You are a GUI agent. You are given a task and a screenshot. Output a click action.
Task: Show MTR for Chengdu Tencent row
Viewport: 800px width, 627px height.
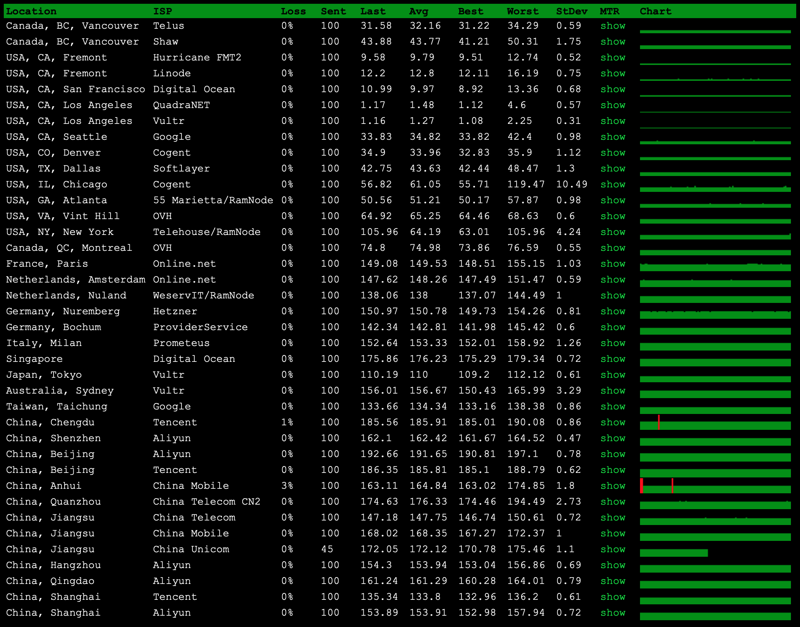click(x=612, y=422)
